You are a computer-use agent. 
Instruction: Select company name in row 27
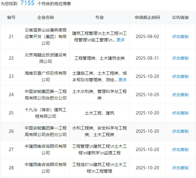coord(45,150)
